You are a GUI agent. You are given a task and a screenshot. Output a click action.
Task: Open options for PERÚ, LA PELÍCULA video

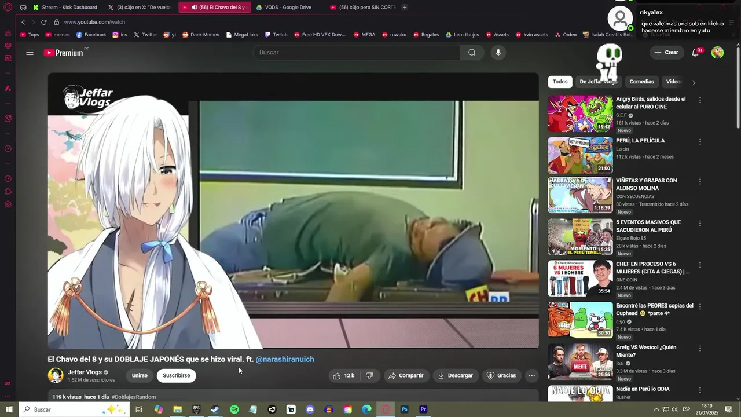click(700, 142)
